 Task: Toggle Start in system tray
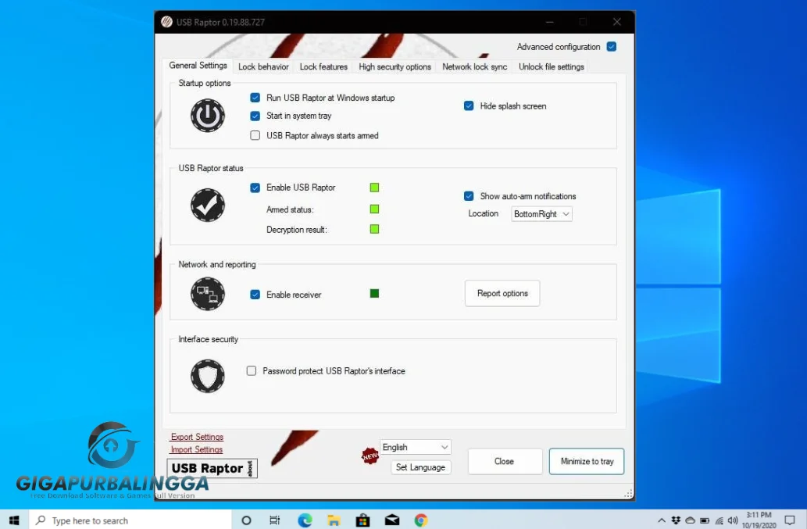[255, 116]
